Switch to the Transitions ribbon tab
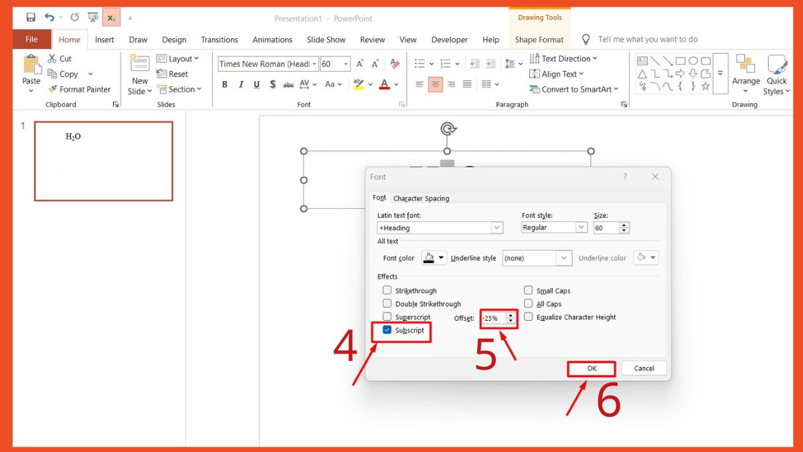This screenshot has width=803, height=452. tap(219, 40)
